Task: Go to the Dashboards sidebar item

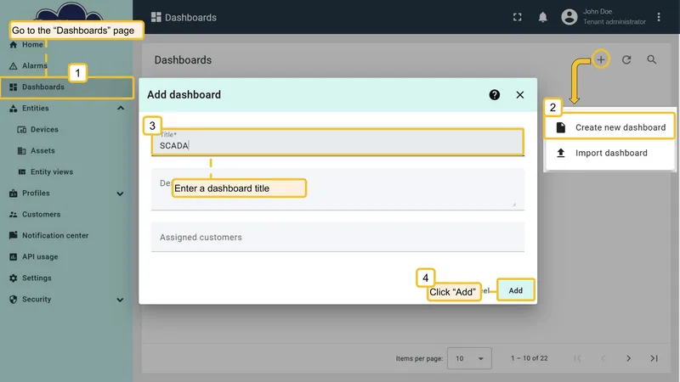Action: click(66, 87)
